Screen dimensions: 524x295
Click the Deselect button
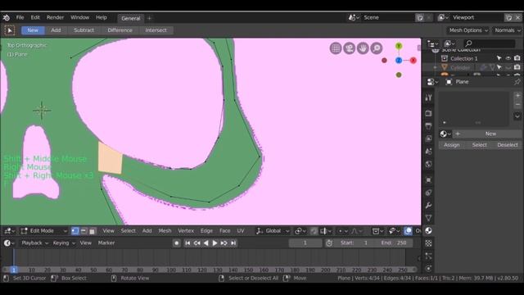coord(508,145)
